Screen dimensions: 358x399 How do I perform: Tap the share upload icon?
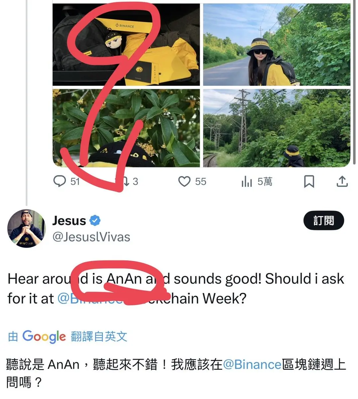342,182
